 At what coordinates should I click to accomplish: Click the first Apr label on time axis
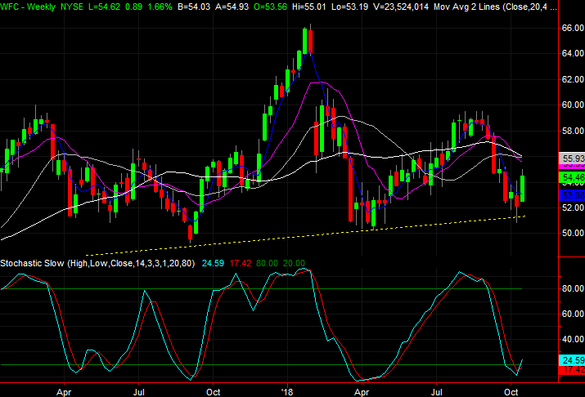tap(64, 390)
